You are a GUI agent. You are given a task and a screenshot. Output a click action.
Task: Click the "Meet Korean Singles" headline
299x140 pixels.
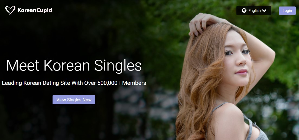pyautogui.click(x=74, y=65)
